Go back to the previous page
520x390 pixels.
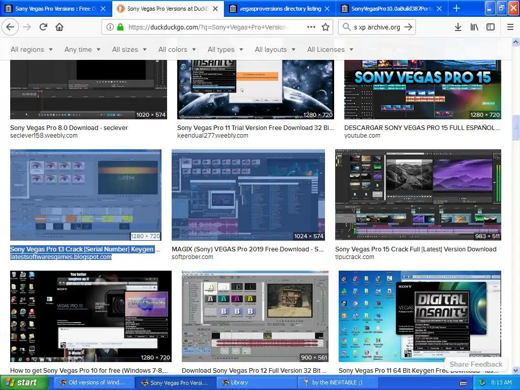click(x=10, y=27)
